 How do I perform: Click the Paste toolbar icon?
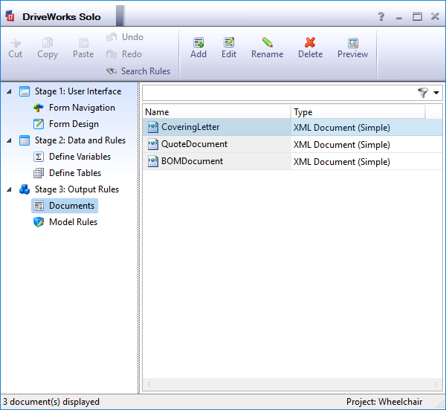pyautogui.click(x=83, y=42)
